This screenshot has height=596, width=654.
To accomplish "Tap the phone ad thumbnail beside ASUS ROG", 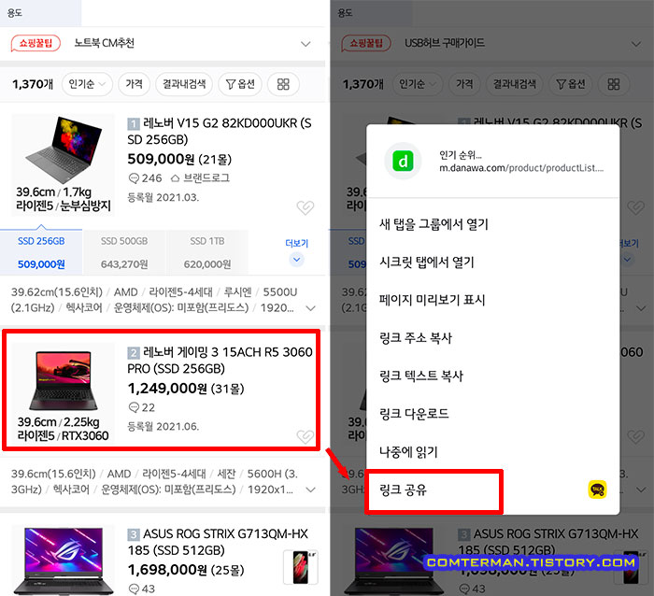I will (301, 567).
